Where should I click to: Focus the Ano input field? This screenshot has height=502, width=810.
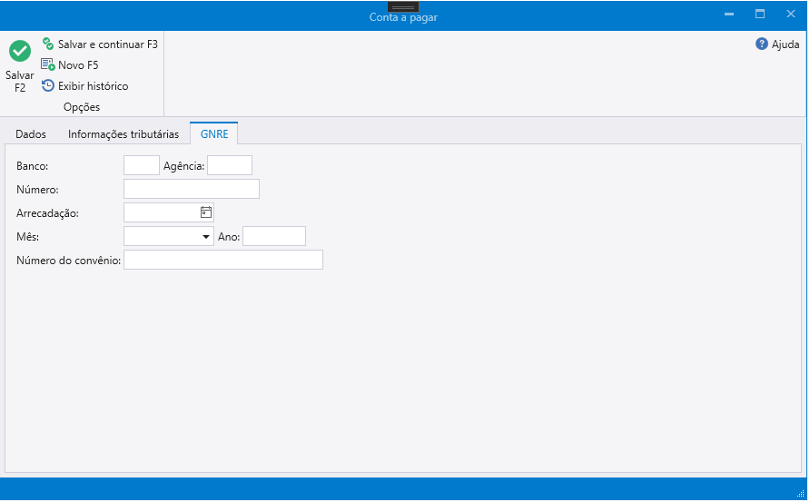click(x=274, y=237)
